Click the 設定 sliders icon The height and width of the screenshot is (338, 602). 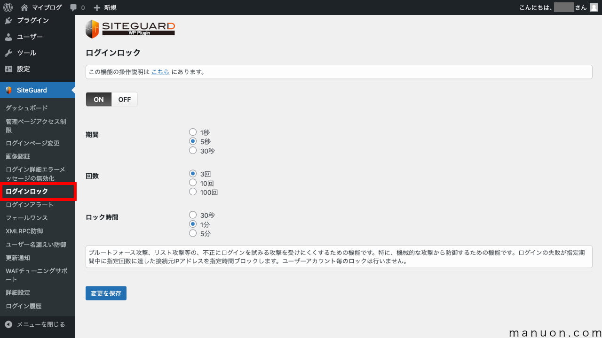[x=8, y=69]
